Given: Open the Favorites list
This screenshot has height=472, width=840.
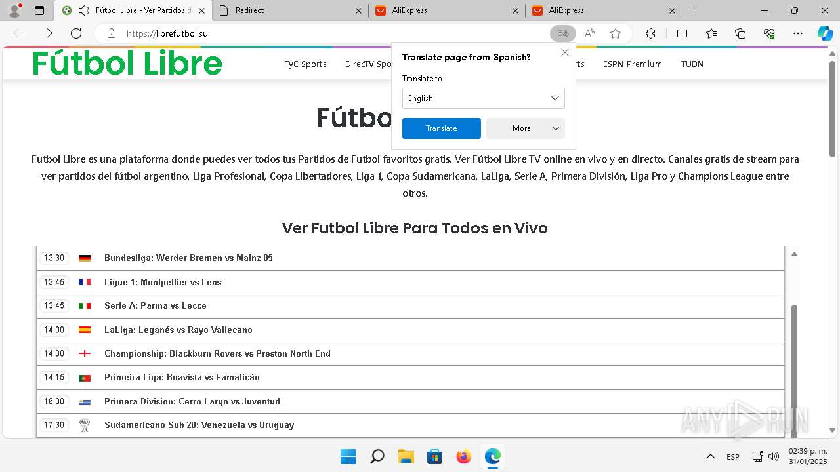Looking at the screenshot, I should click(x=711, y=33).
